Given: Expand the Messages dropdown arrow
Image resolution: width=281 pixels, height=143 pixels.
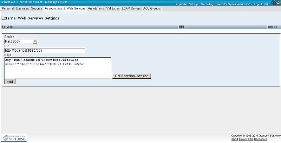Looking at the screenshot, I should coord(65,2).
